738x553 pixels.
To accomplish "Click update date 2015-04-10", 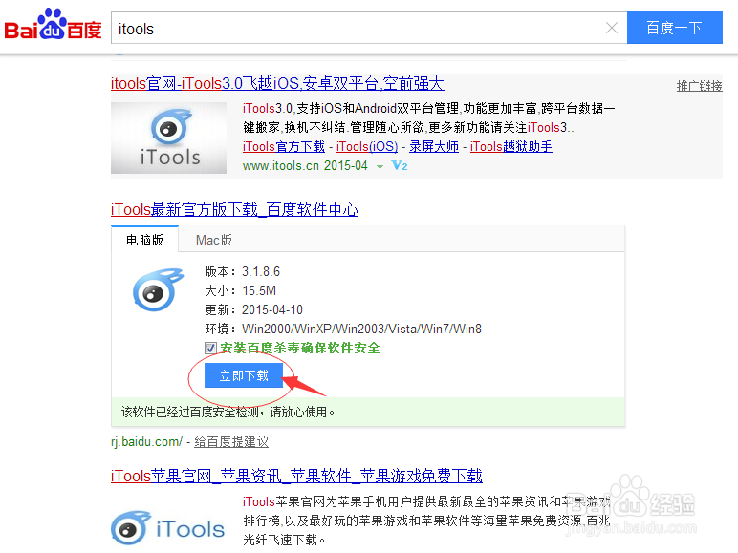I will pyautogui.click(x=272, y=309).
